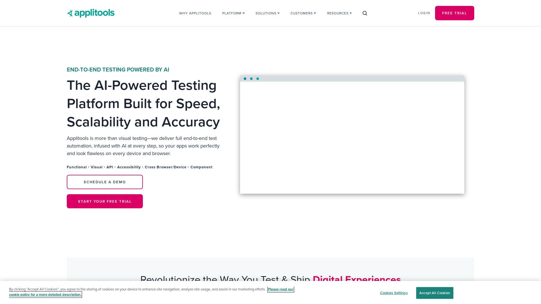
Task: Expand the Solutions dropdown menu
Action: (x=267, y=13)
